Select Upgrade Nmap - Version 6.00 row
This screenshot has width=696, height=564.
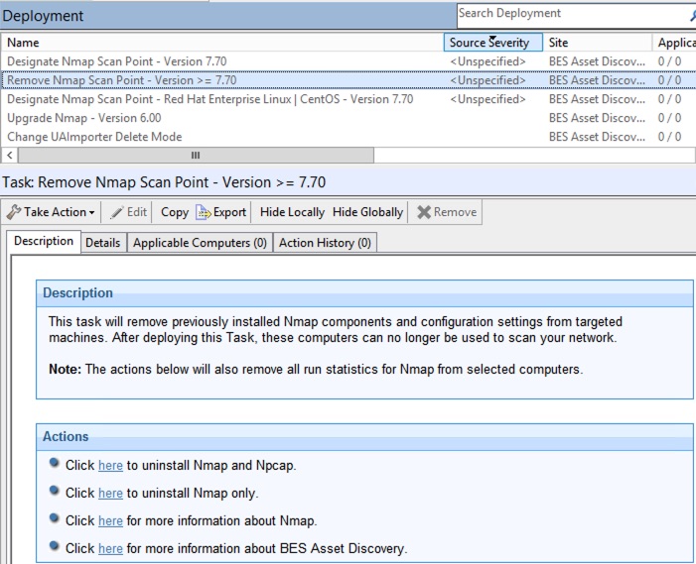tap(348, 118)
